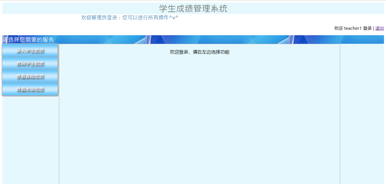Click the 欢迎管理员登录 welcome message
The width and height of the screenshot is (386, 184).
[130, 17]
